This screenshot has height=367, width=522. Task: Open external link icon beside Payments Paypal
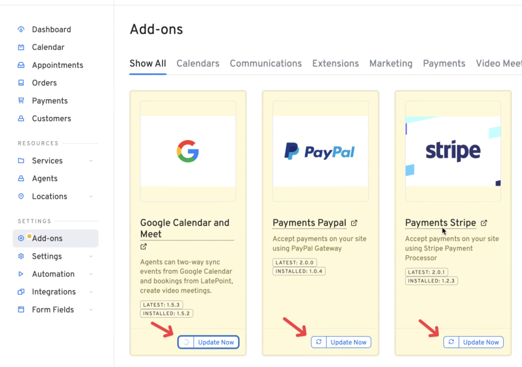point(354,223)
